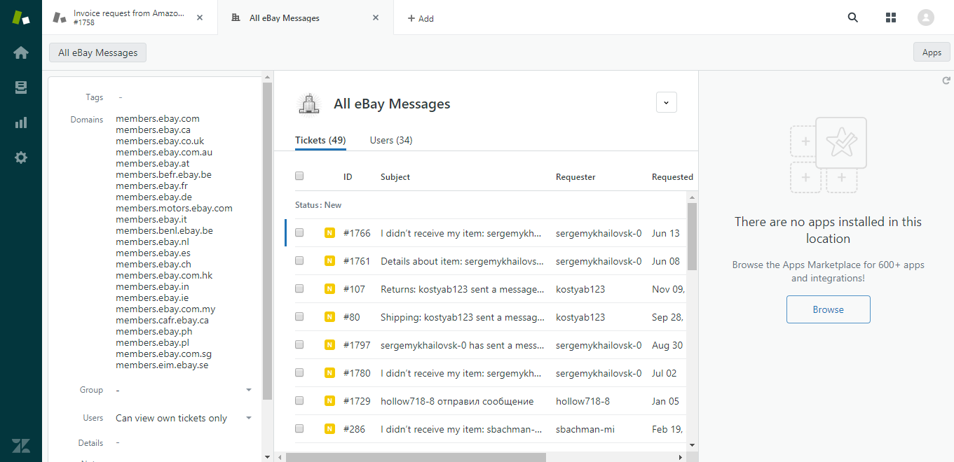The width and height of the screenshot is (954, 462).
Task: Click the New status badge for ticket #1797
Action: [329, 345]
